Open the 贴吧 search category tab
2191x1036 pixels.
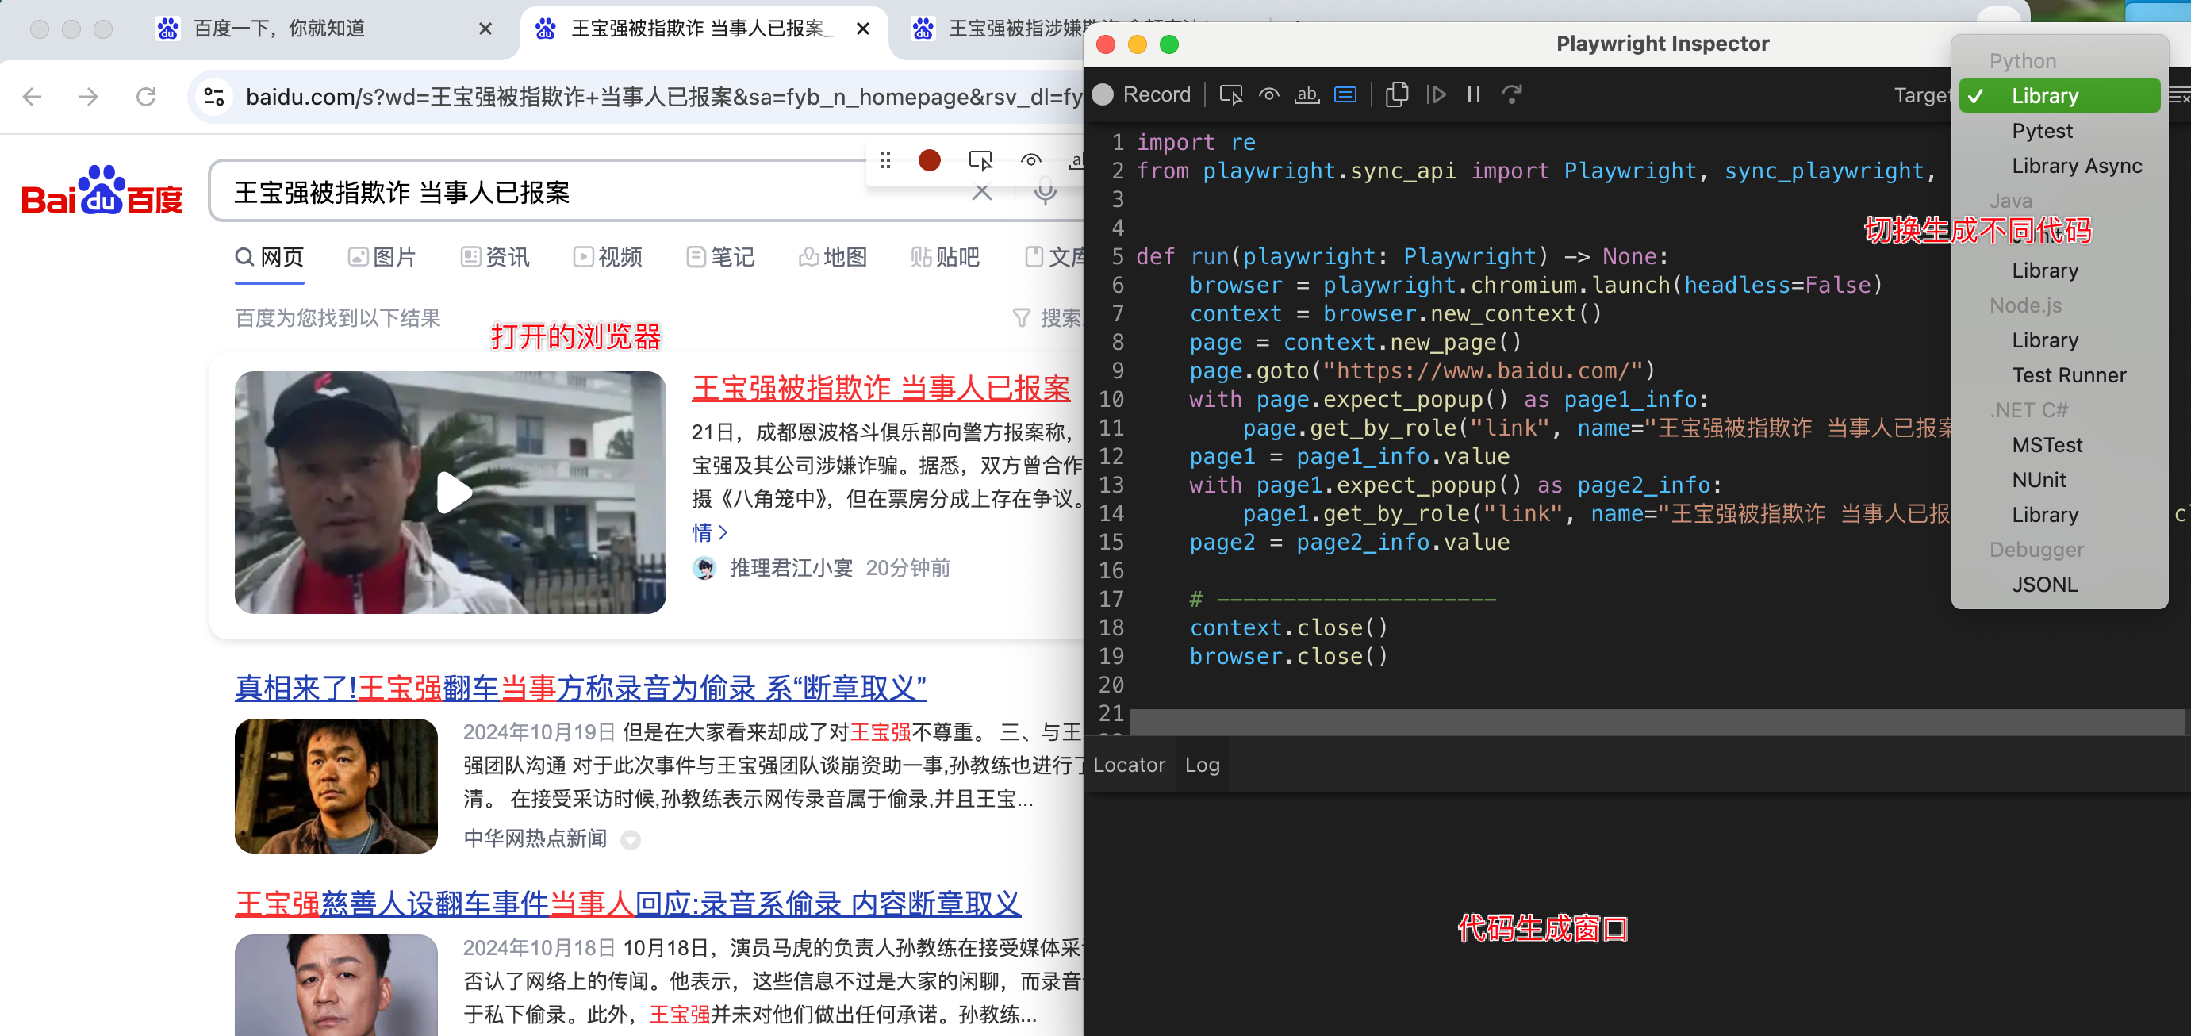[x=945, y=257]
